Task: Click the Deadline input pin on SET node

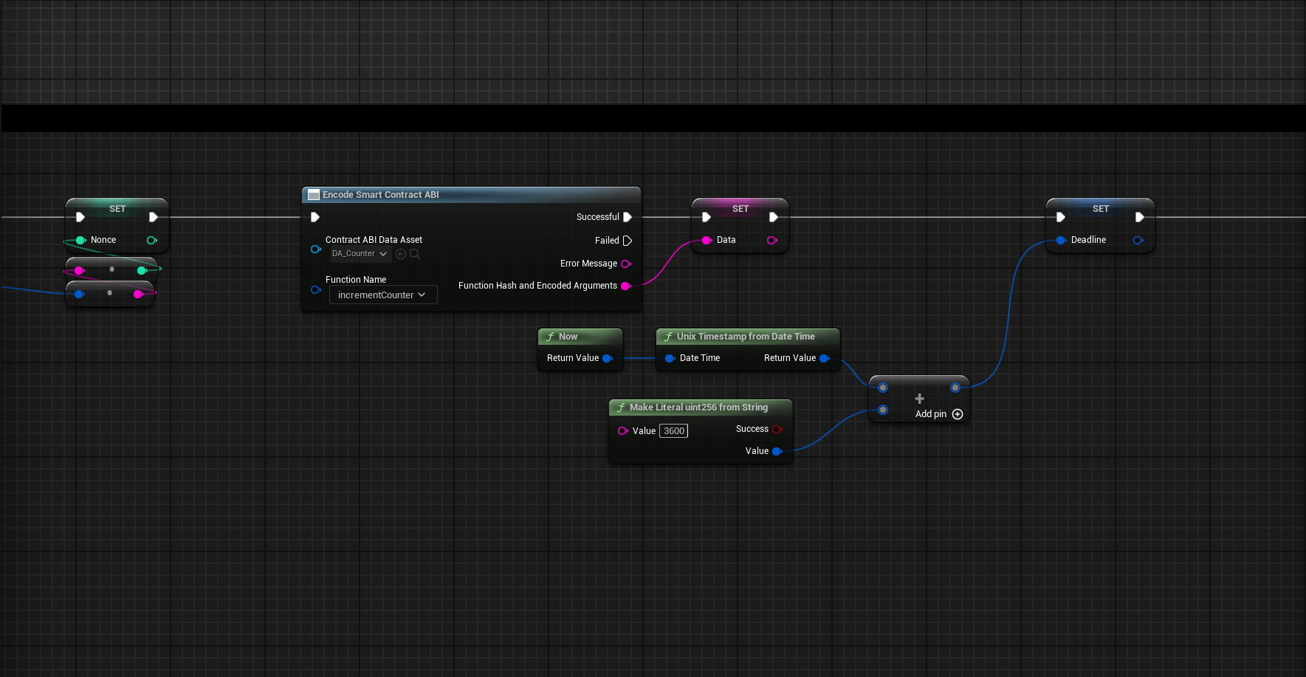Action: point(1061,240)
